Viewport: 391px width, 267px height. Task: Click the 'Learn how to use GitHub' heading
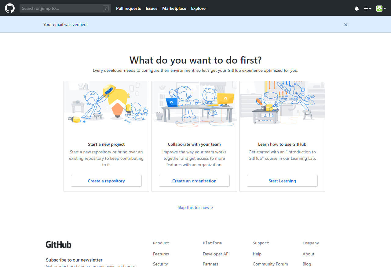click(282, 144)
